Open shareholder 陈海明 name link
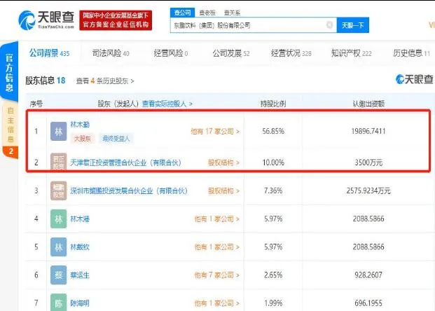The height and width of the screenshot is (311, 435). [x=80, y=303]
